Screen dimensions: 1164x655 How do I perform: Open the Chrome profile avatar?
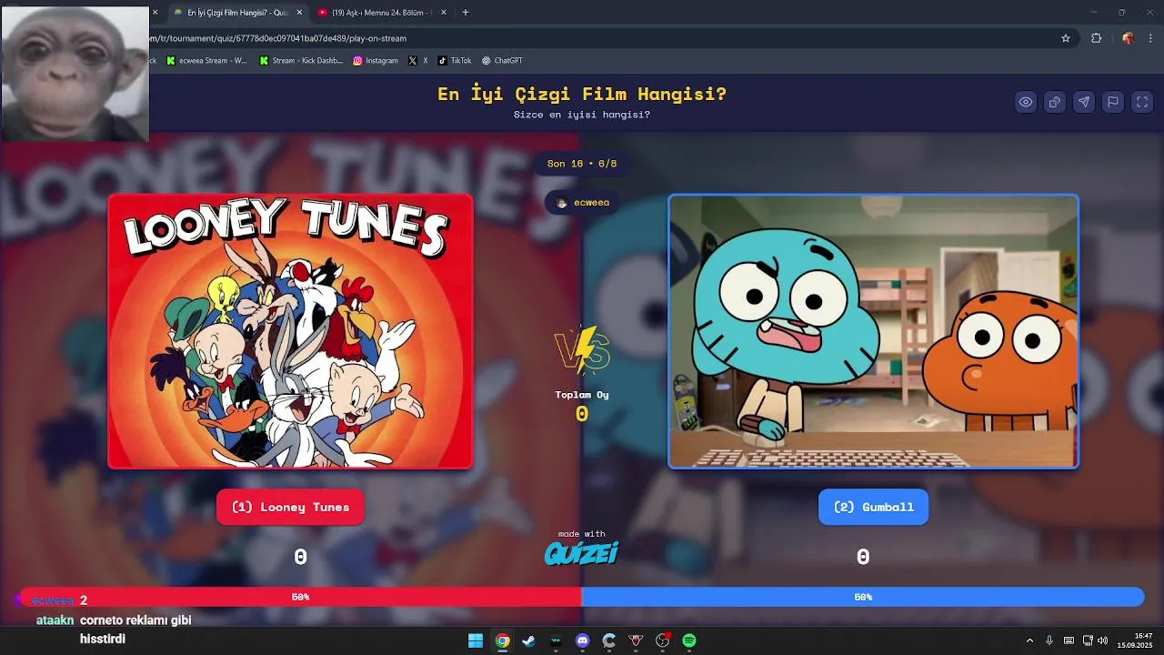(x=1128, y=38)
